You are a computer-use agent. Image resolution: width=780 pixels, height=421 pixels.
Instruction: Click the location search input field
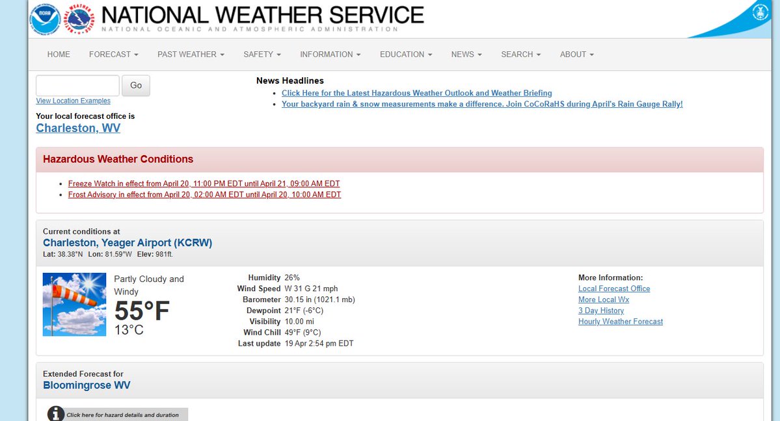[x=77, y=86]
